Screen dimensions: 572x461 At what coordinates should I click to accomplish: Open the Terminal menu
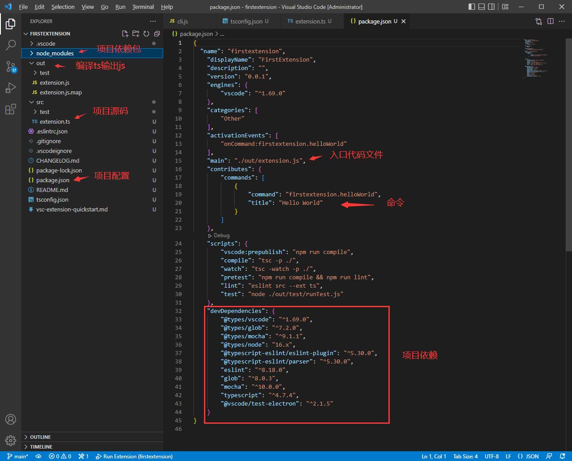(x=143, y=7)
